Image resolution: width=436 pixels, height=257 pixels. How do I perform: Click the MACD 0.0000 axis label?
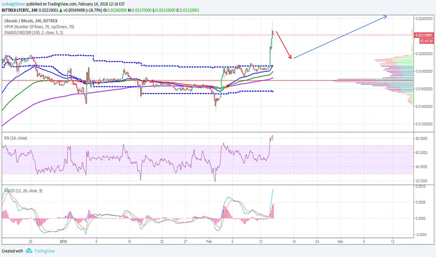(x=421, y=218)
